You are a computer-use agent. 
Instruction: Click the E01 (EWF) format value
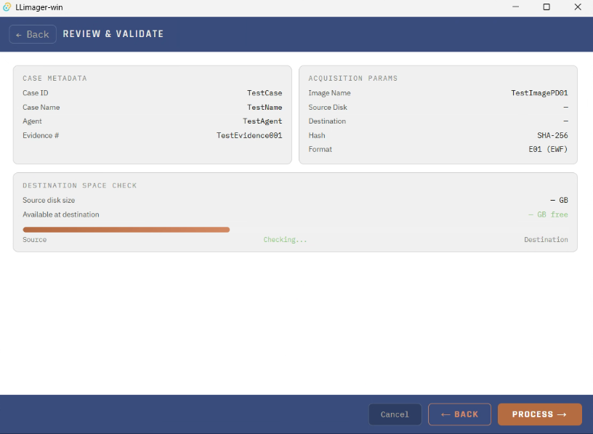click(x=549, y=150)
